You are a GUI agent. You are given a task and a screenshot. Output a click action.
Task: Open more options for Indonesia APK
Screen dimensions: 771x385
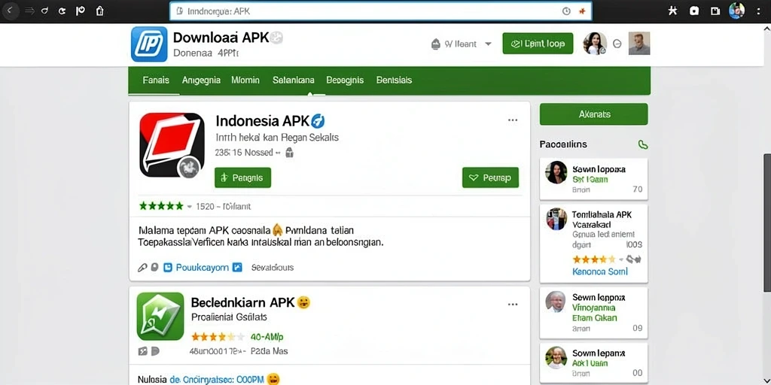pyautogui.click(x=513, y=120)
